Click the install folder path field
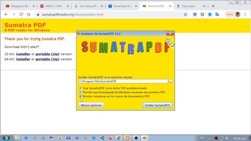 pyautogui.click(x=123, y=81)
